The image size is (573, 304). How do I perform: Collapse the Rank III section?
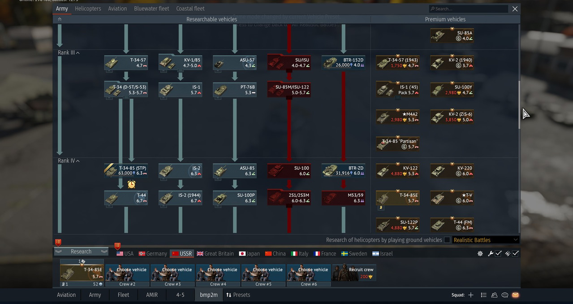point(78,53)
